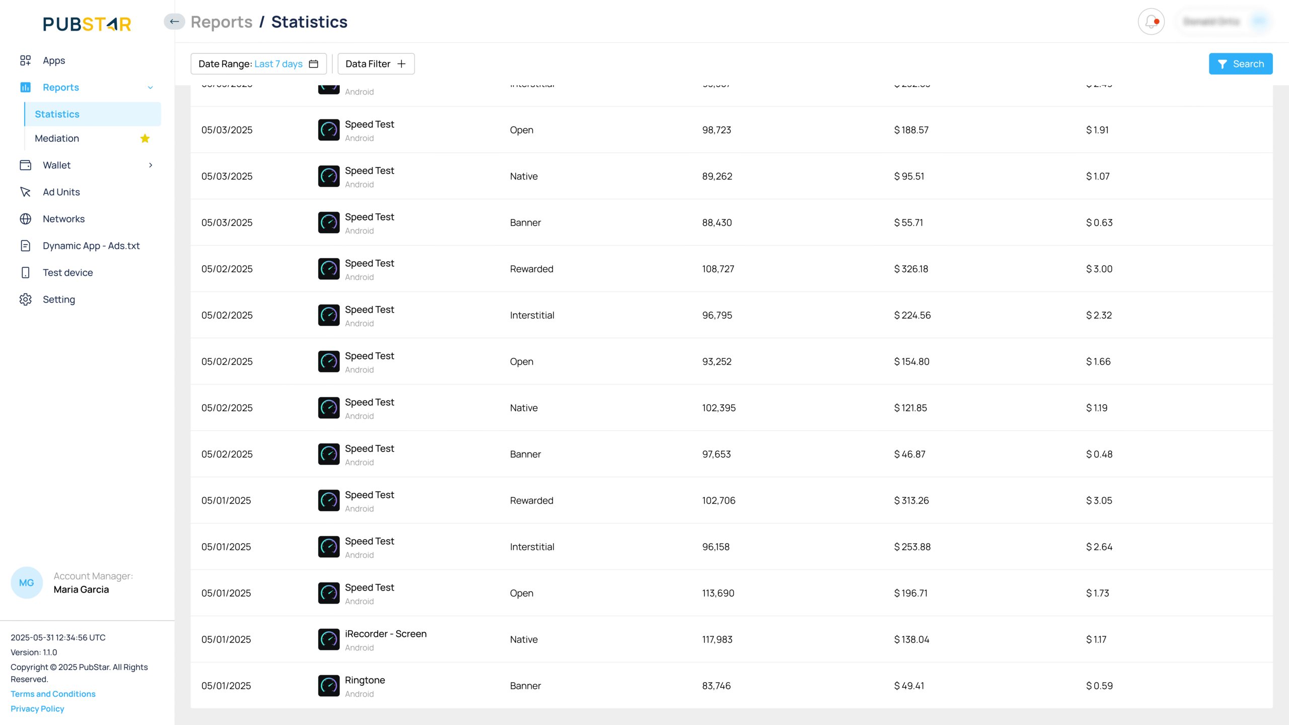
Task: Click the calendar icon in Date Range
Action: (x=314, y=64)
